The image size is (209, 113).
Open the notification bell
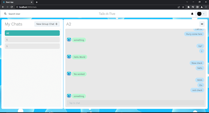point(192,14)
